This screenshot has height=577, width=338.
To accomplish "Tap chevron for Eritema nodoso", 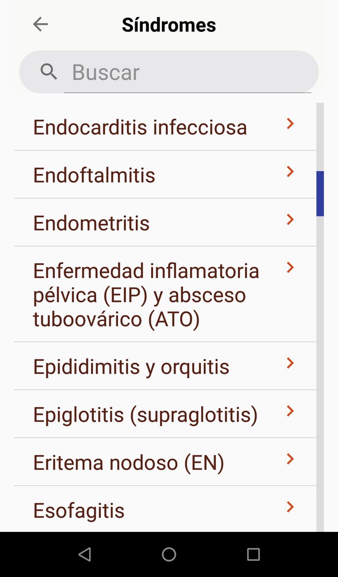I will [x=290, y=459].
